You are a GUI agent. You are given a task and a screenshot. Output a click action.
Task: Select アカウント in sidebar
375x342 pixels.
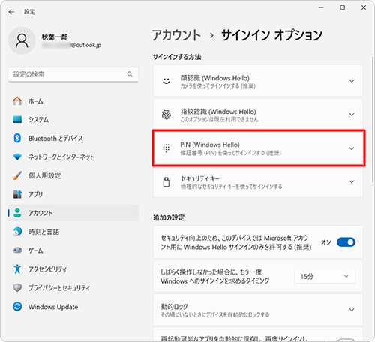(73, 213)
